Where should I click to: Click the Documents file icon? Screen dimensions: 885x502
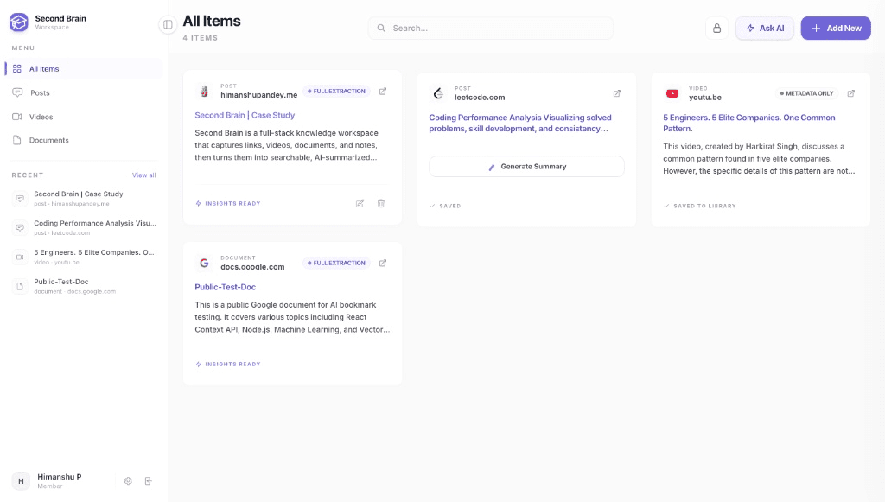(x=17, y=140)
